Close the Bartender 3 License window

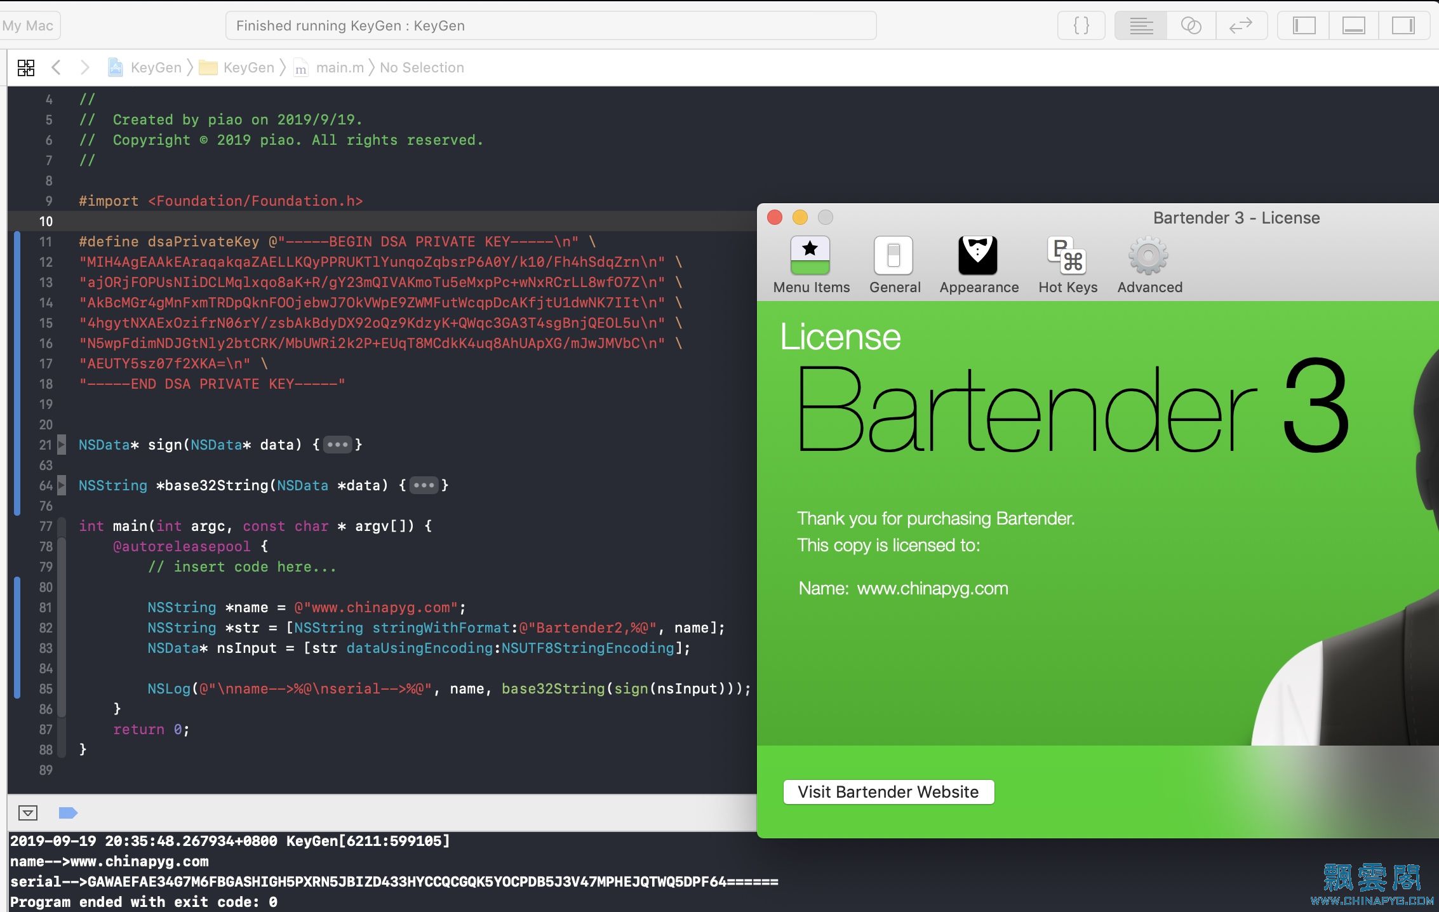pyautogui.click(x=775, y=218)
